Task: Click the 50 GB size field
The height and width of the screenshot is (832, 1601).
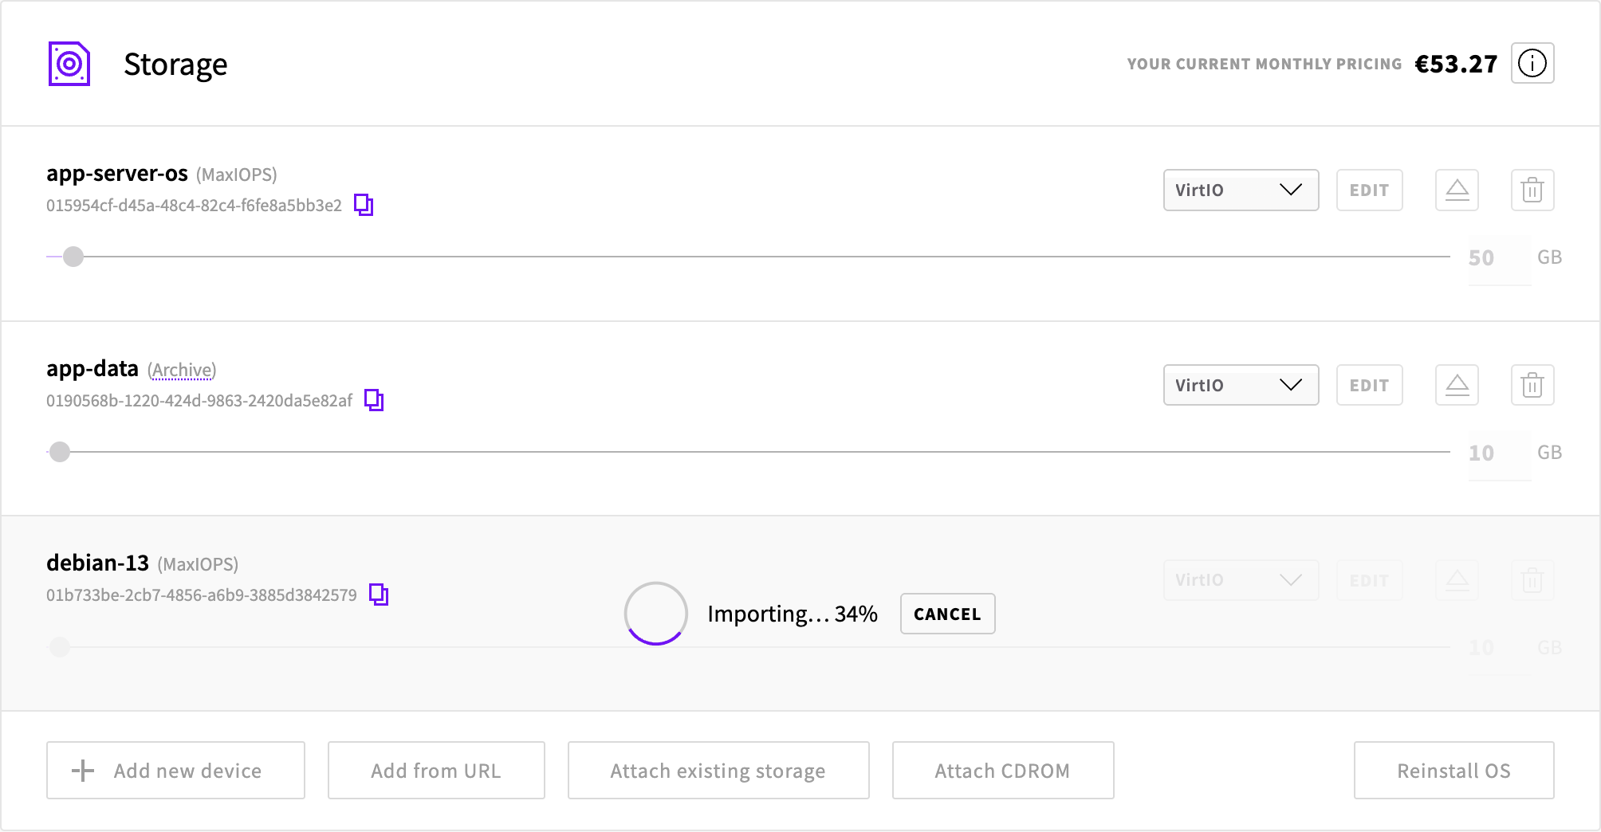Action: click(1499, 257)
